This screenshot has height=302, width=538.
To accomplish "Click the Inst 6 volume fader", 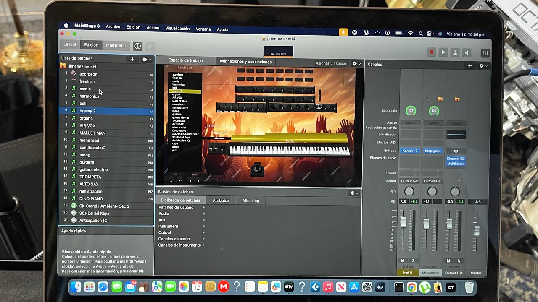I will (x=403, y=222).
